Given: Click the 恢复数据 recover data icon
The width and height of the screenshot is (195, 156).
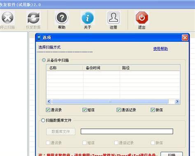Looking at the screenshot, I should pos(33,18).
